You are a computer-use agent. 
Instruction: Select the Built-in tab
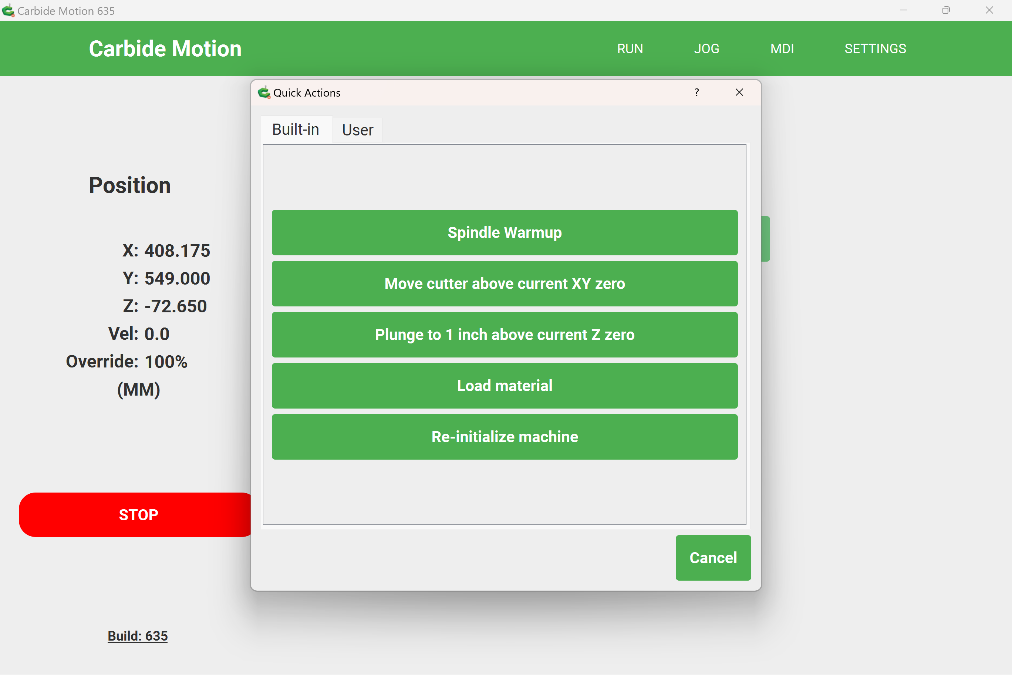tap(296, 130)
